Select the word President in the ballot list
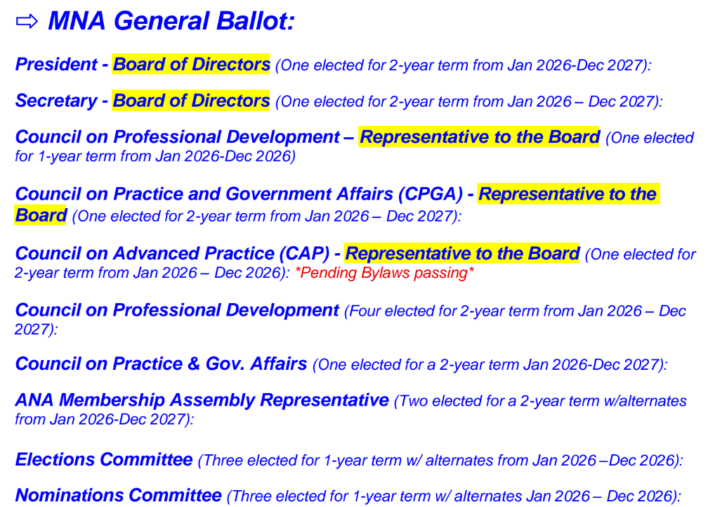715x507 pixels. [56, 65]
